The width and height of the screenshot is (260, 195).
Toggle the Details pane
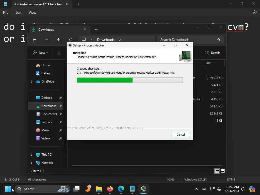coord(213,53)
